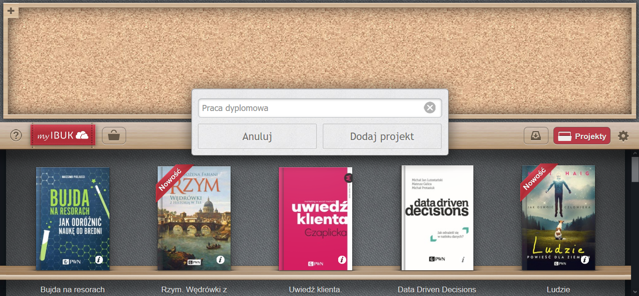Show info for Bujda na resorach
The height and width of the screenshot is (296, 639).
tap(99, 260)
